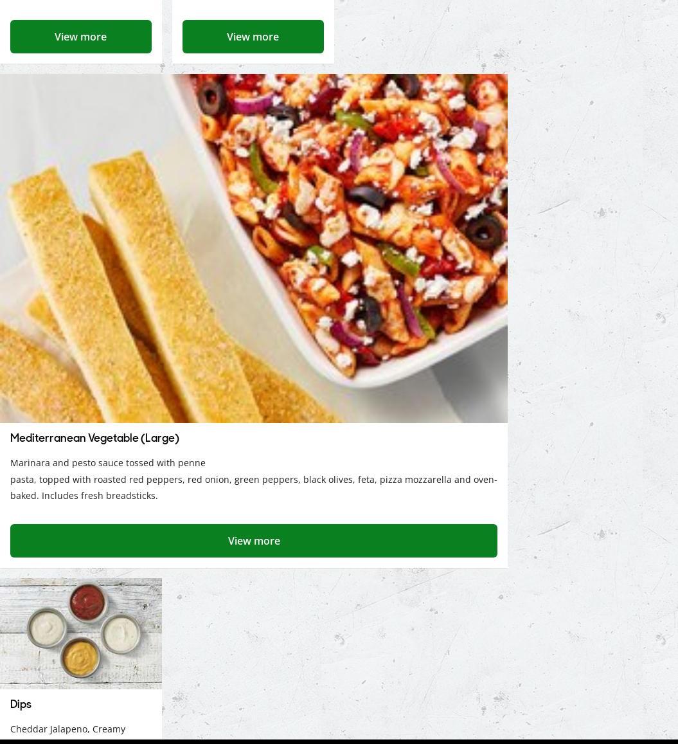Click the black bar at page bottom
Image resolution: width=678 pixels, height=744 pixels.
339,741
